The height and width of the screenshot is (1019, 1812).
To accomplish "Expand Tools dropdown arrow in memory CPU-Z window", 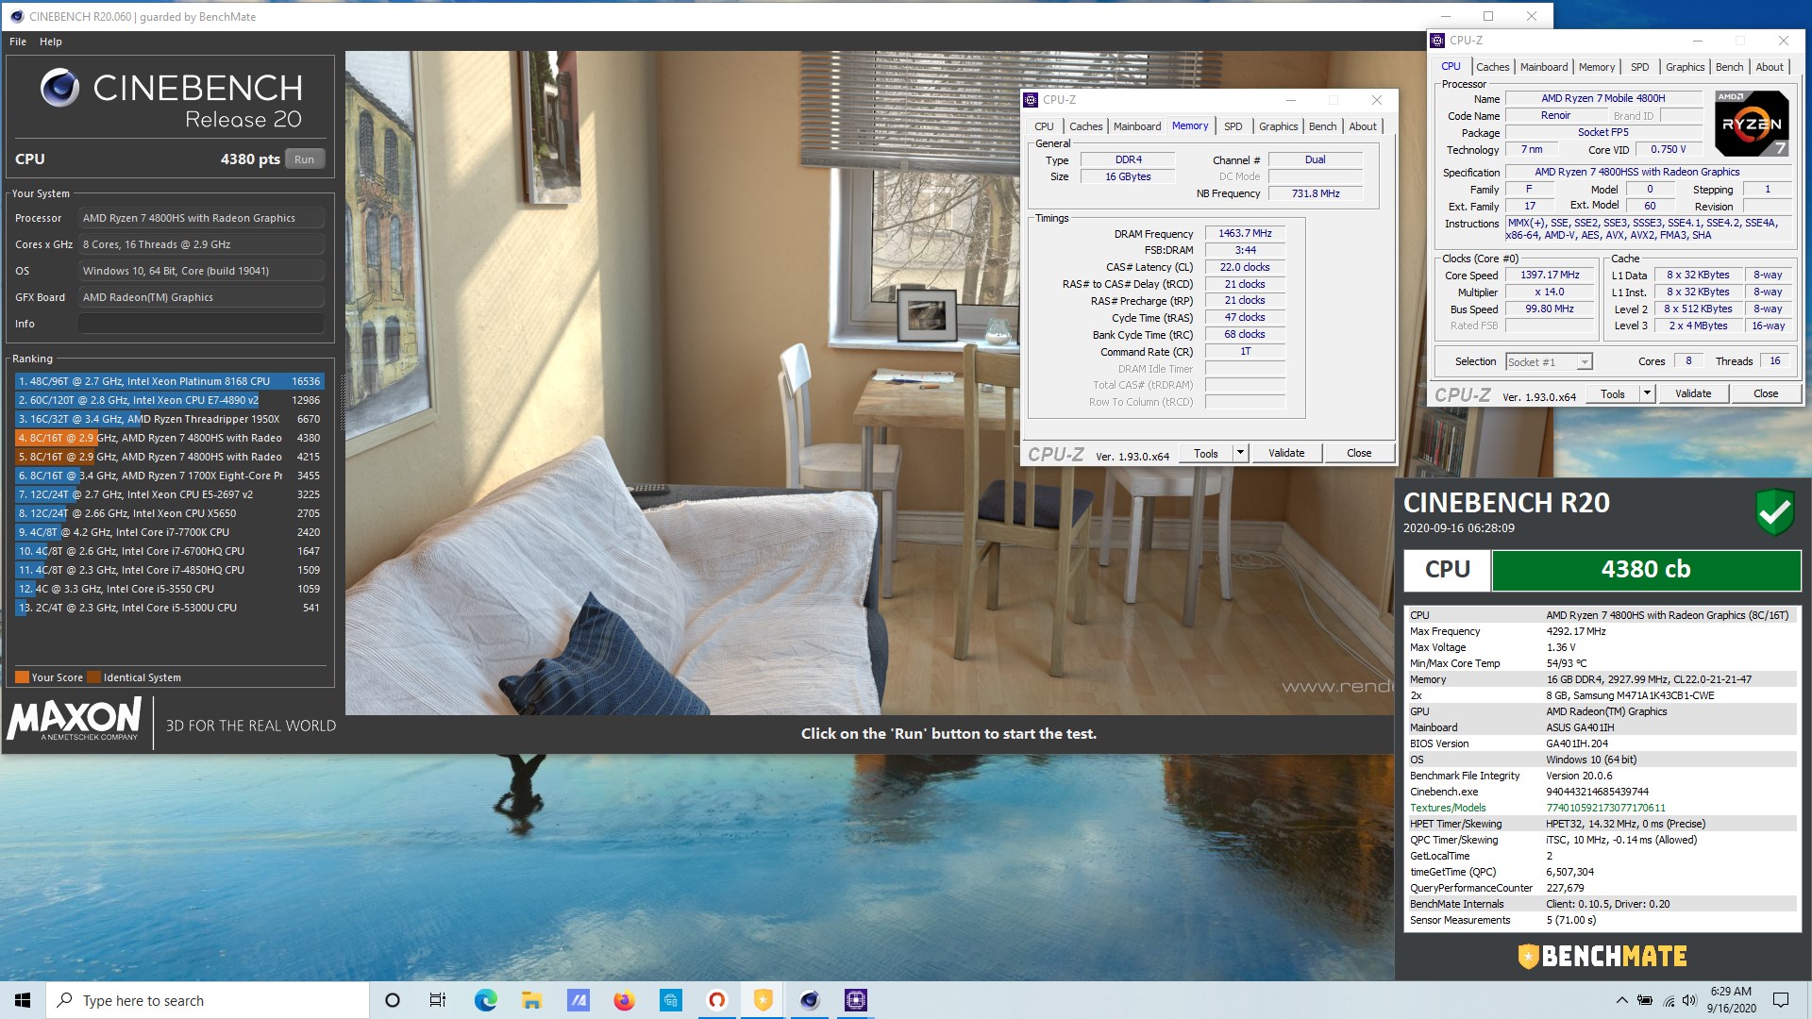I will coord(1241,454).
